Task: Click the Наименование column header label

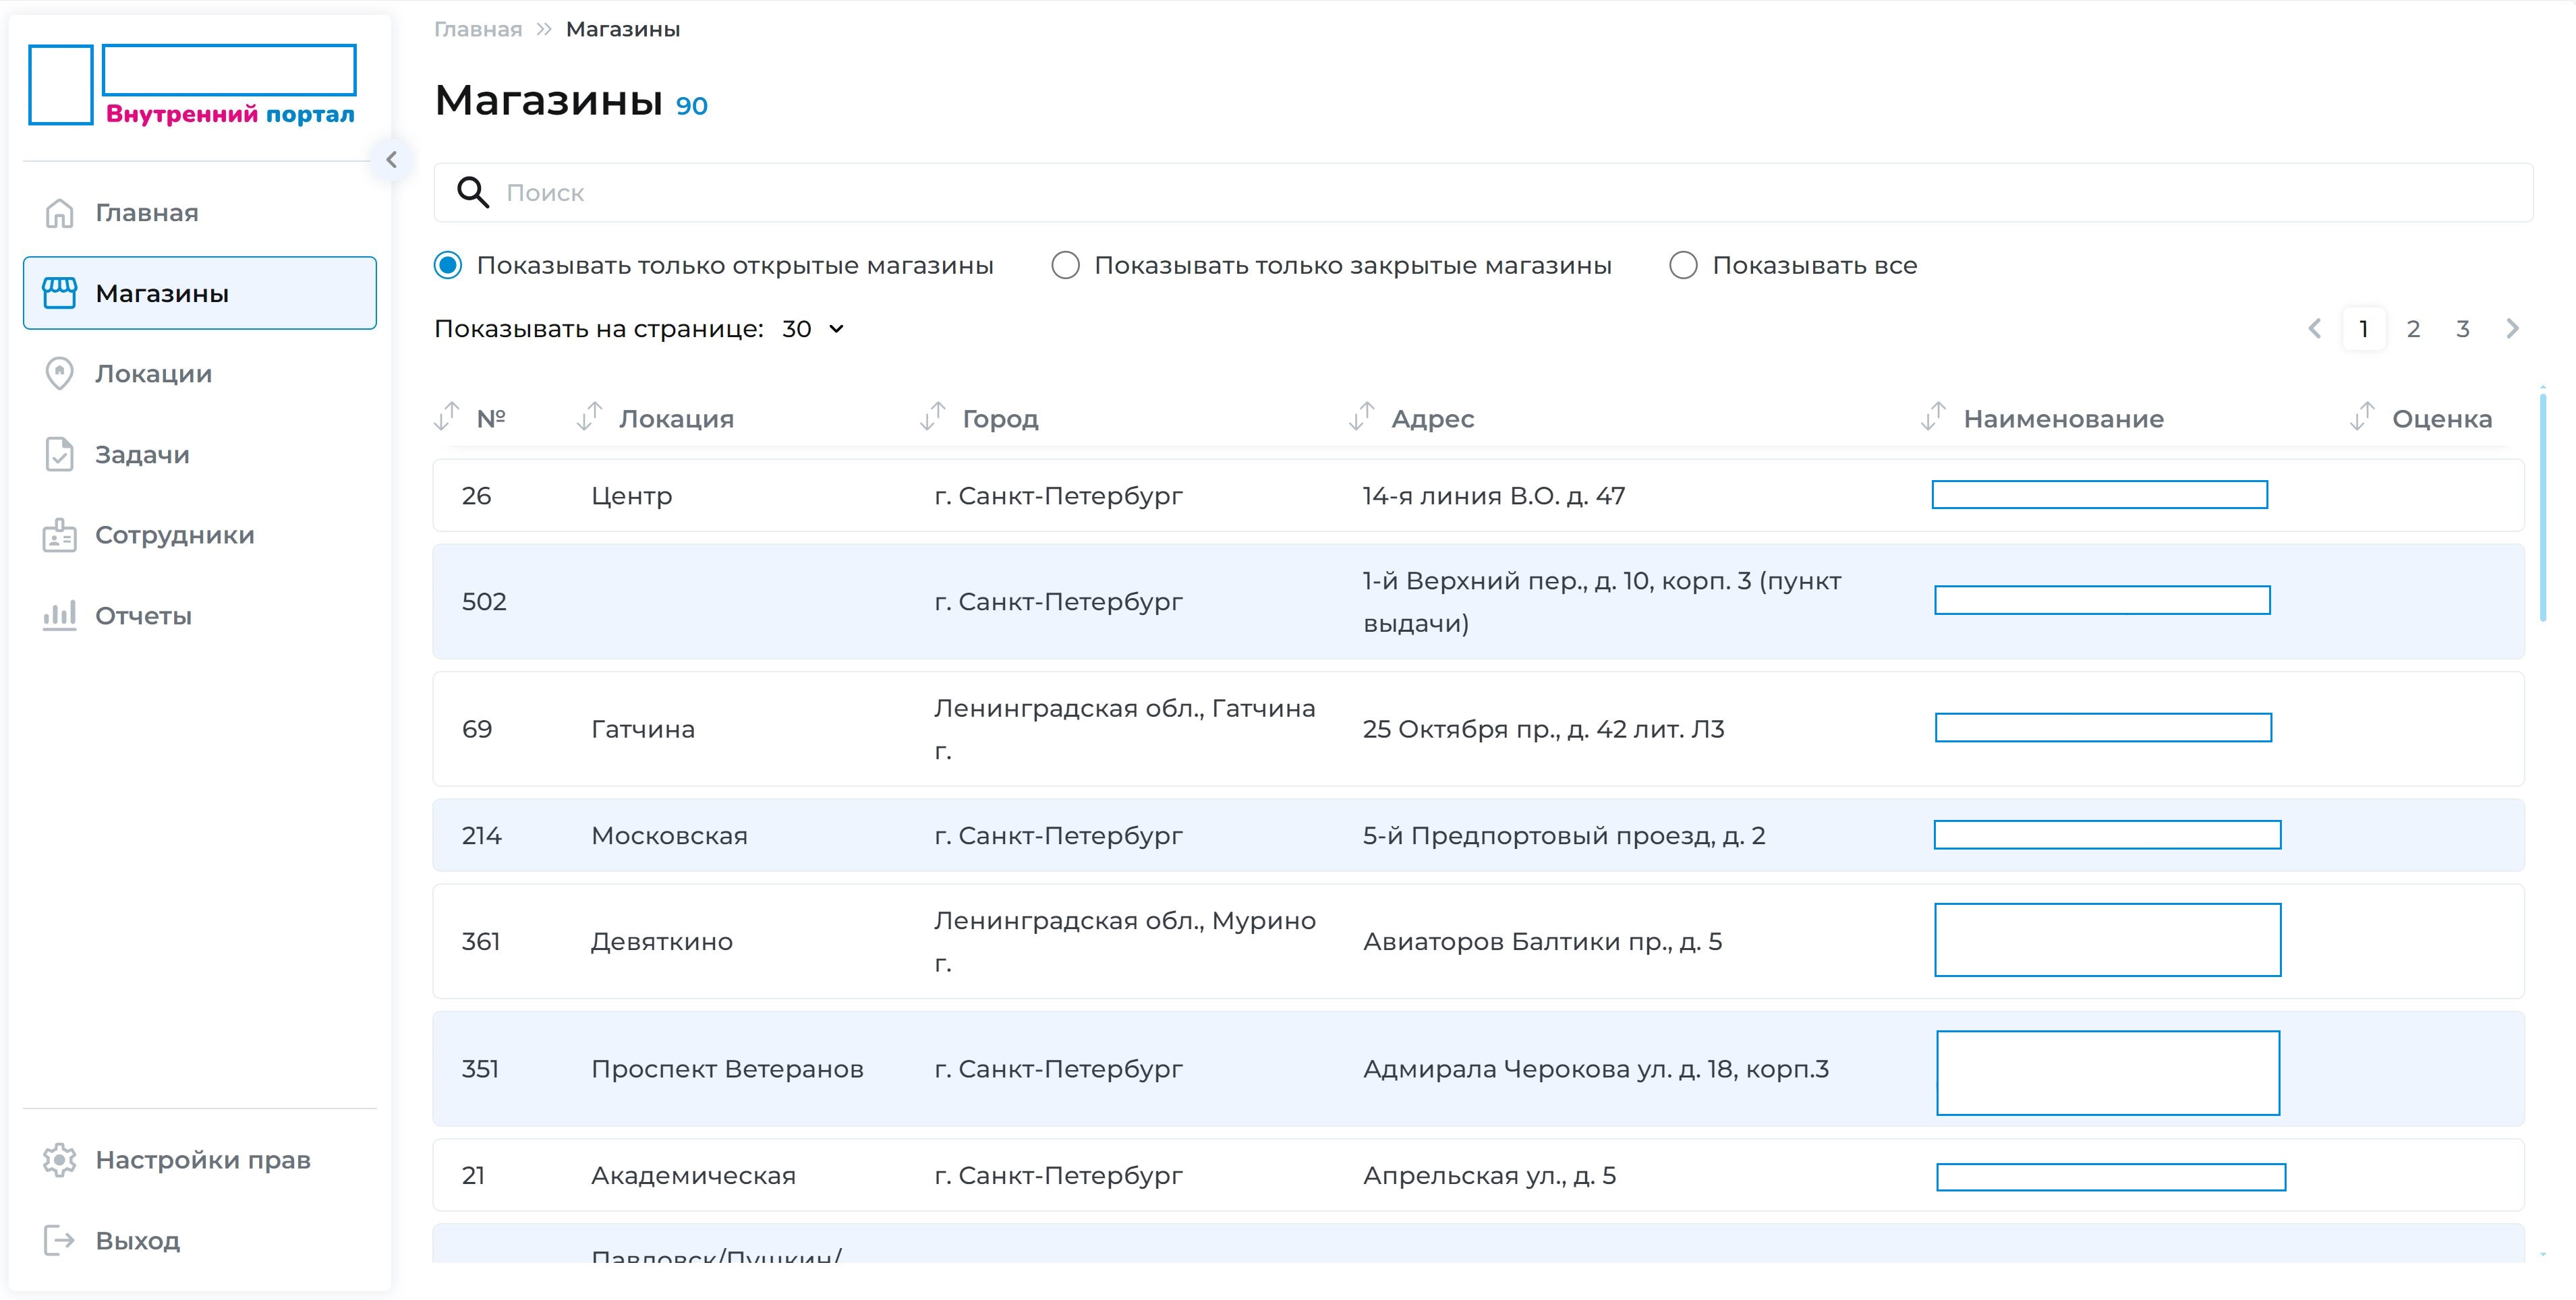Action: (x=2063, y=419)
